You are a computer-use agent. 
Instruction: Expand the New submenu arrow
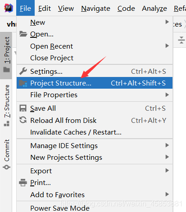[167, 22]
